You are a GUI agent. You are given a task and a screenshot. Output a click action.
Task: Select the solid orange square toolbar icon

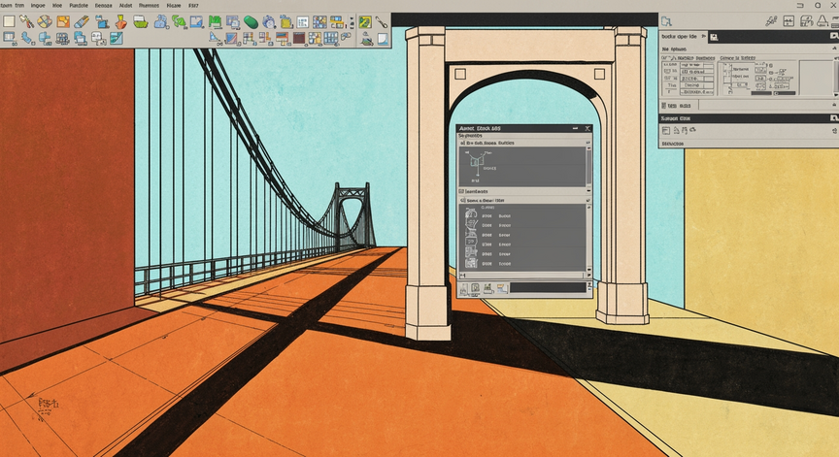tap(63, 21)
